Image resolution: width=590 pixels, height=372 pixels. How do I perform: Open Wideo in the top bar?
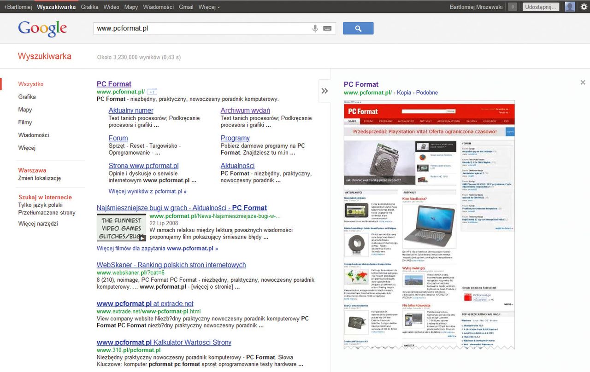(111, 7)
